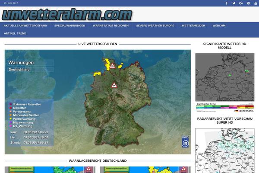Click 'Live Wettergefahren' section heading
This screenshot has width=259, height=173.
(x=98, y=44)
